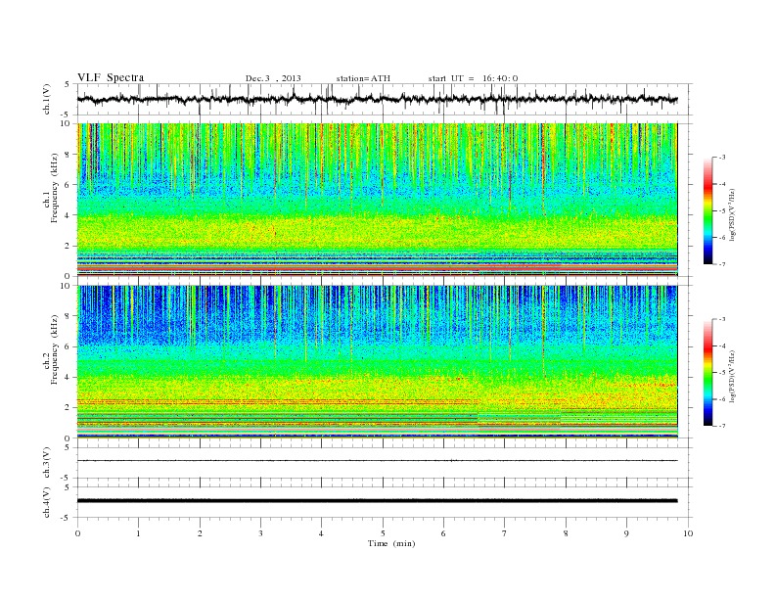Select the date text "Dec.3 , 2013"

tap(273, 78)
